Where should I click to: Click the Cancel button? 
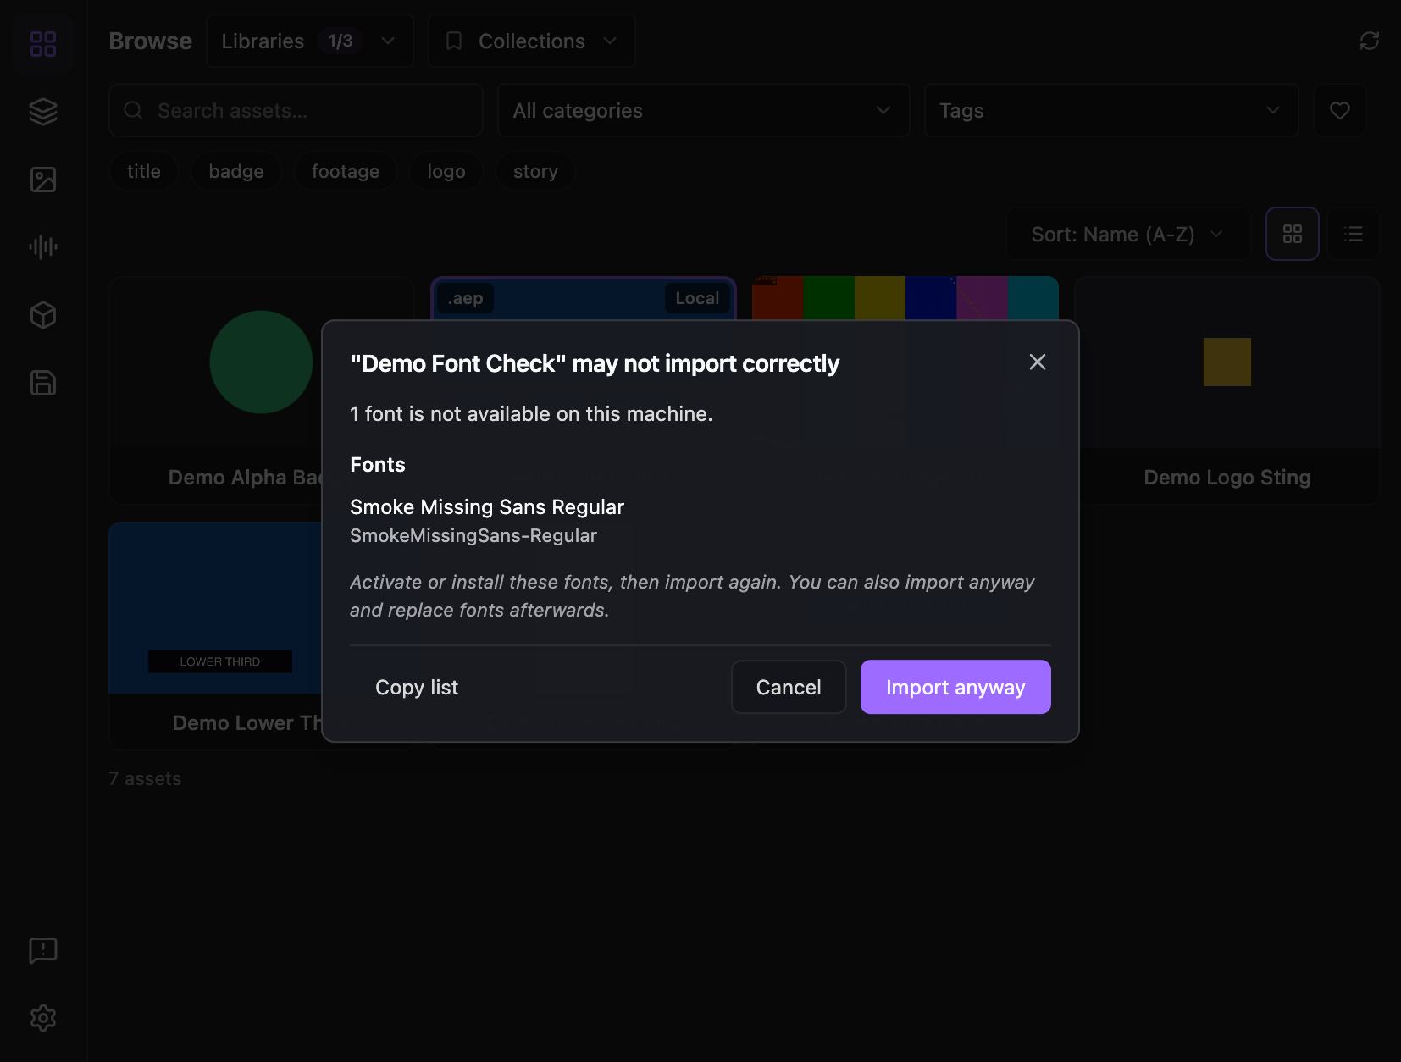pos(789,687)
